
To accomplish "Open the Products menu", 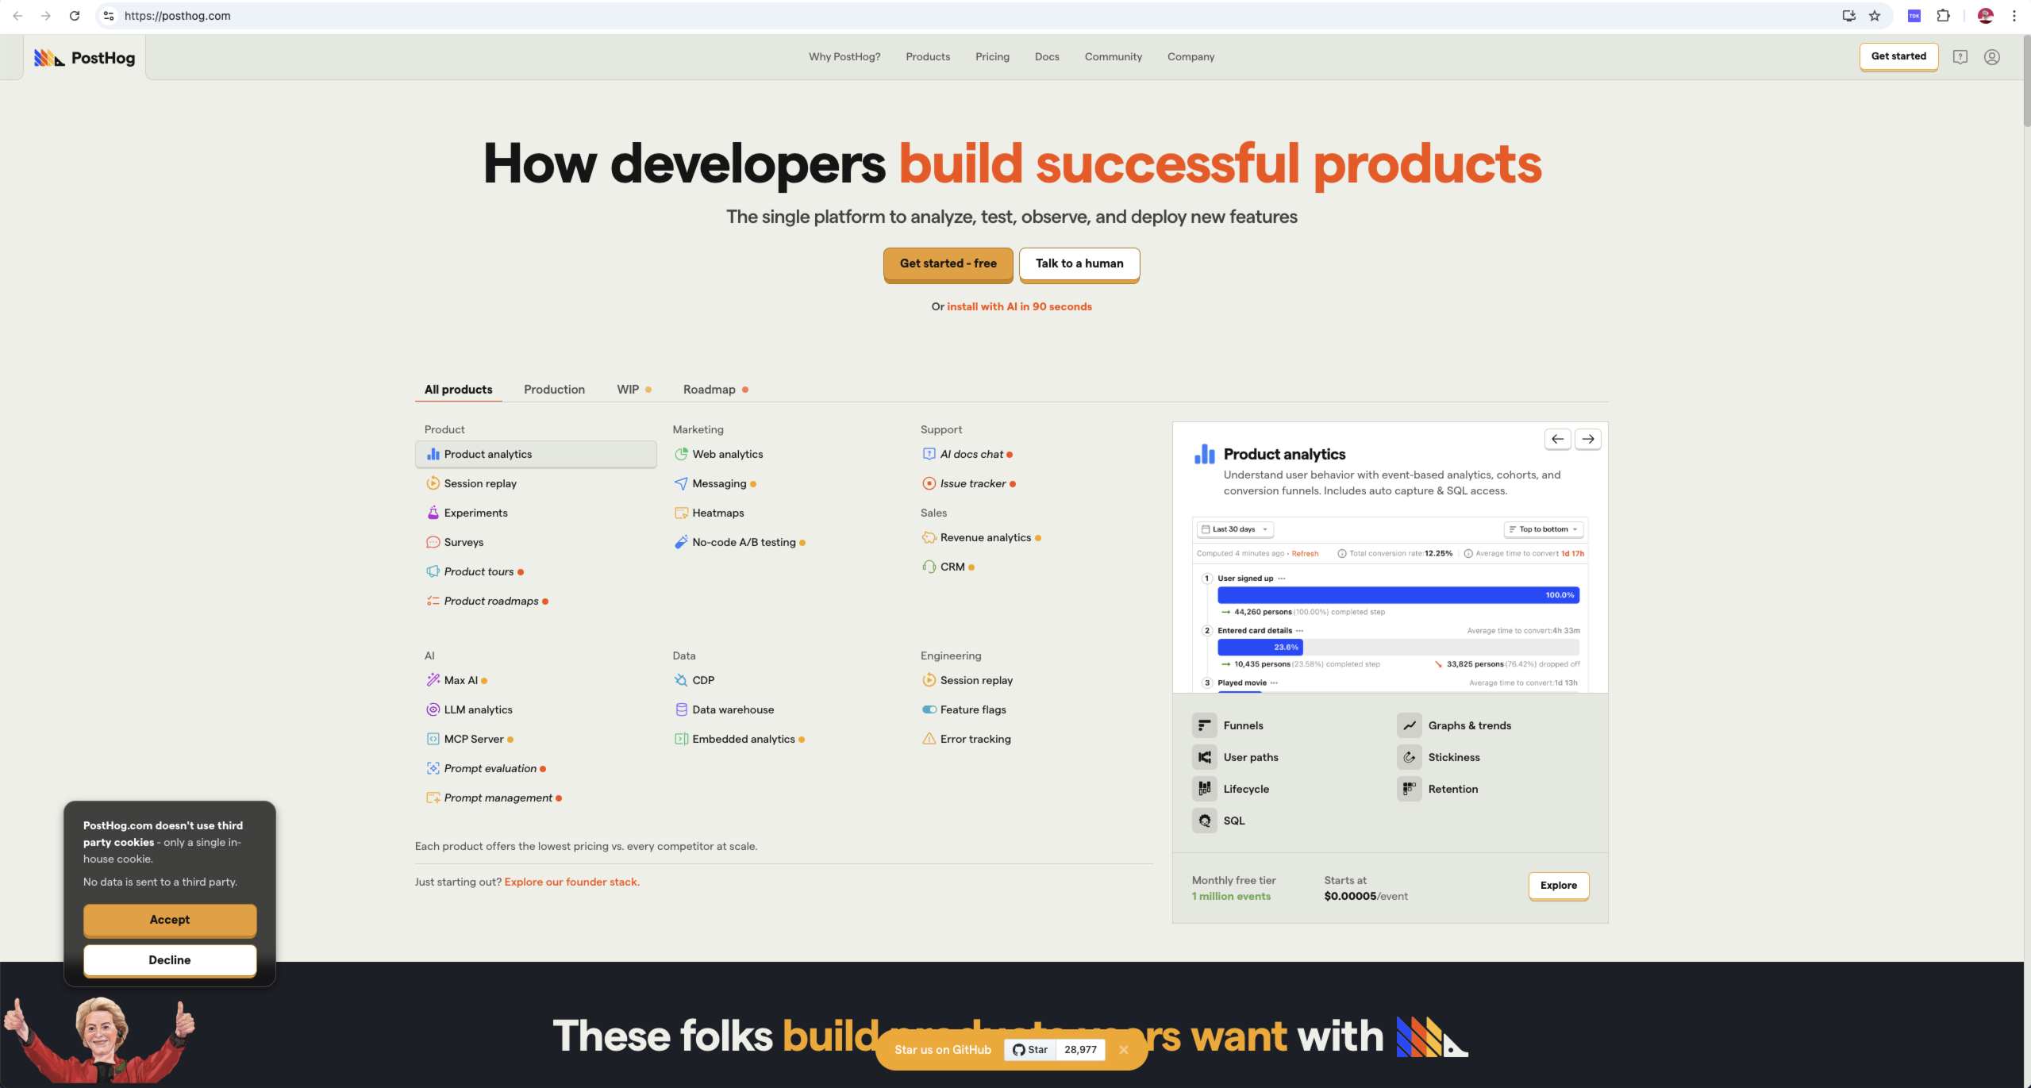I will pyautogui.click(x=928, y=57).
